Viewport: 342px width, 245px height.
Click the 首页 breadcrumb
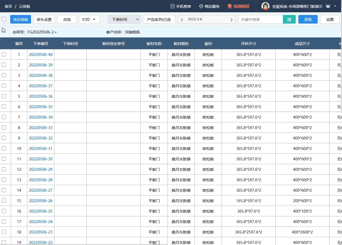(8, 6)
